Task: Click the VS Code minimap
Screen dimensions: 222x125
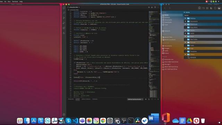Action: click(154, 54)
